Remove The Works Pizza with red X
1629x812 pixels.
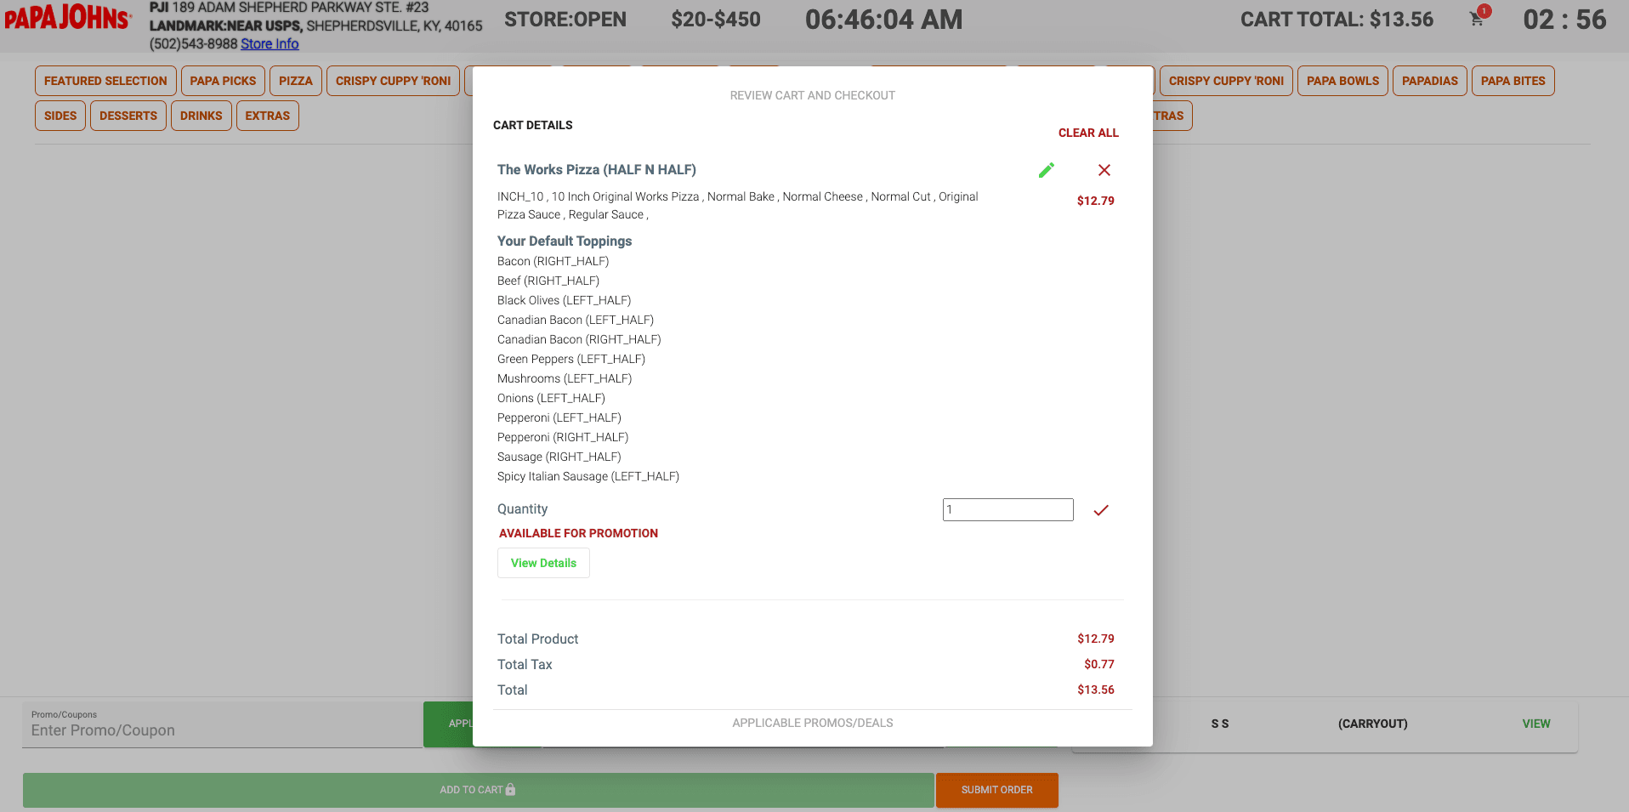pyautogui.click(x=1104, y=170)
